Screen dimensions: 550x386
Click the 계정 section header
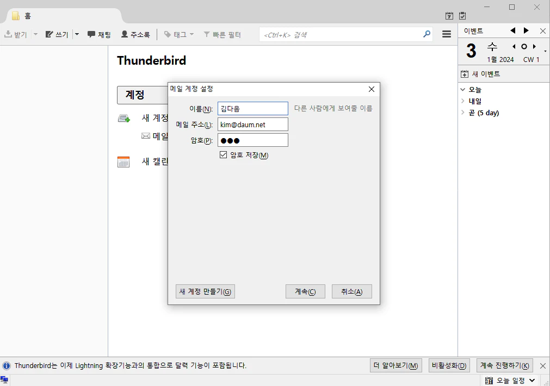(142, 95)
